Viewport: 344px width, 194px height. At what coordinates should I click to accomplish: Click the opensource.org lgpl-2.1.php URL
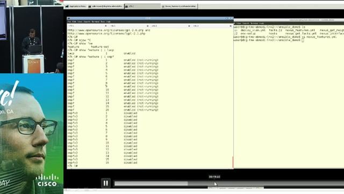click(x=106, y=33)
